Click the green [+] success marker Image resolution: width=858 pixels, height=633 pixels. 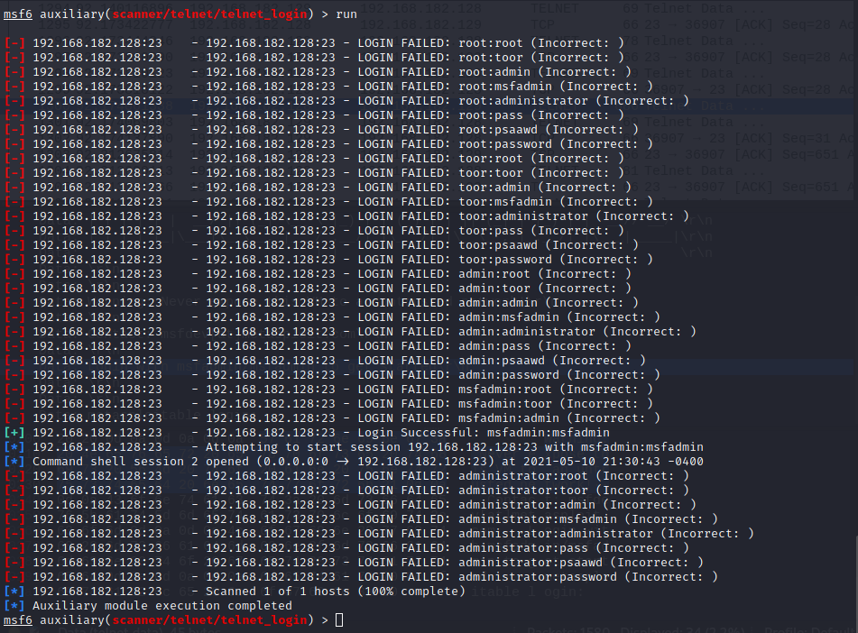click(14, 432)
